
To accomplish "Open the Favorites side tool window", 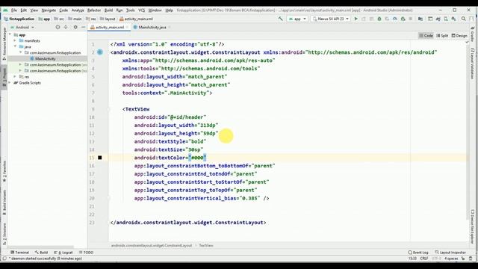I will pos(4,171).
